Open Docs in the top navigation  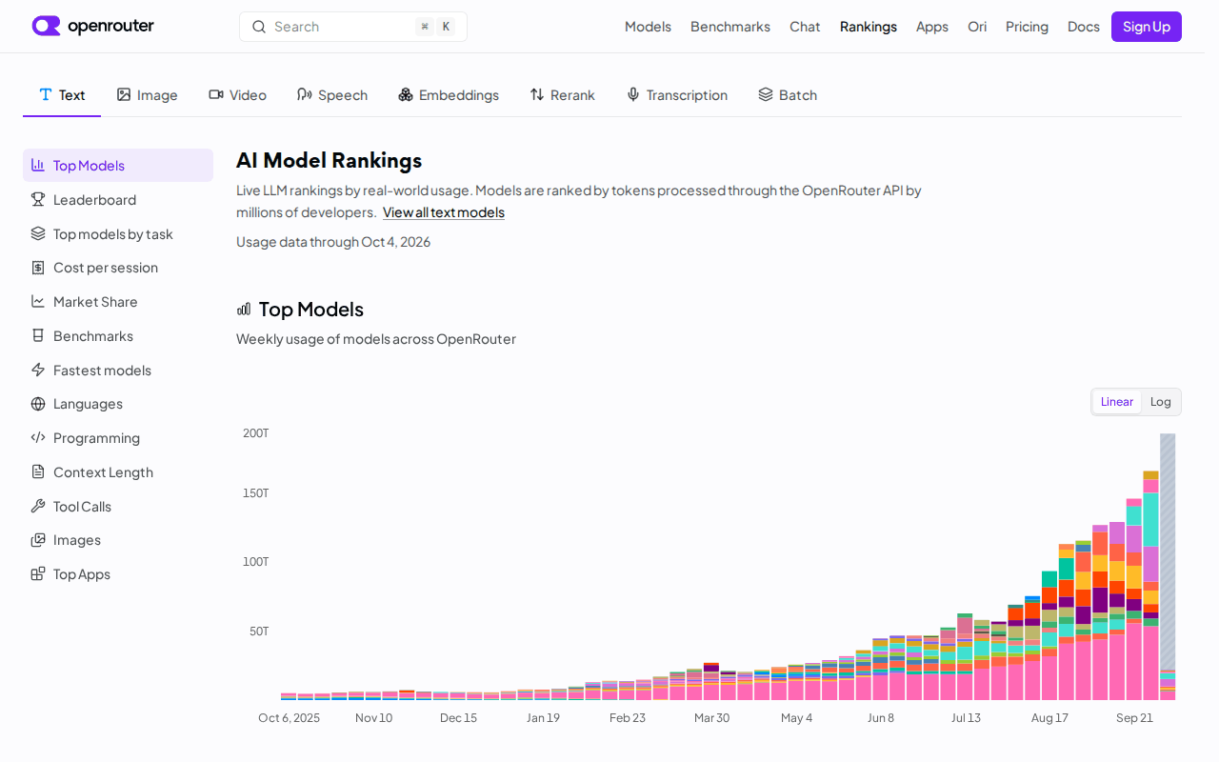click(1084, 27)
